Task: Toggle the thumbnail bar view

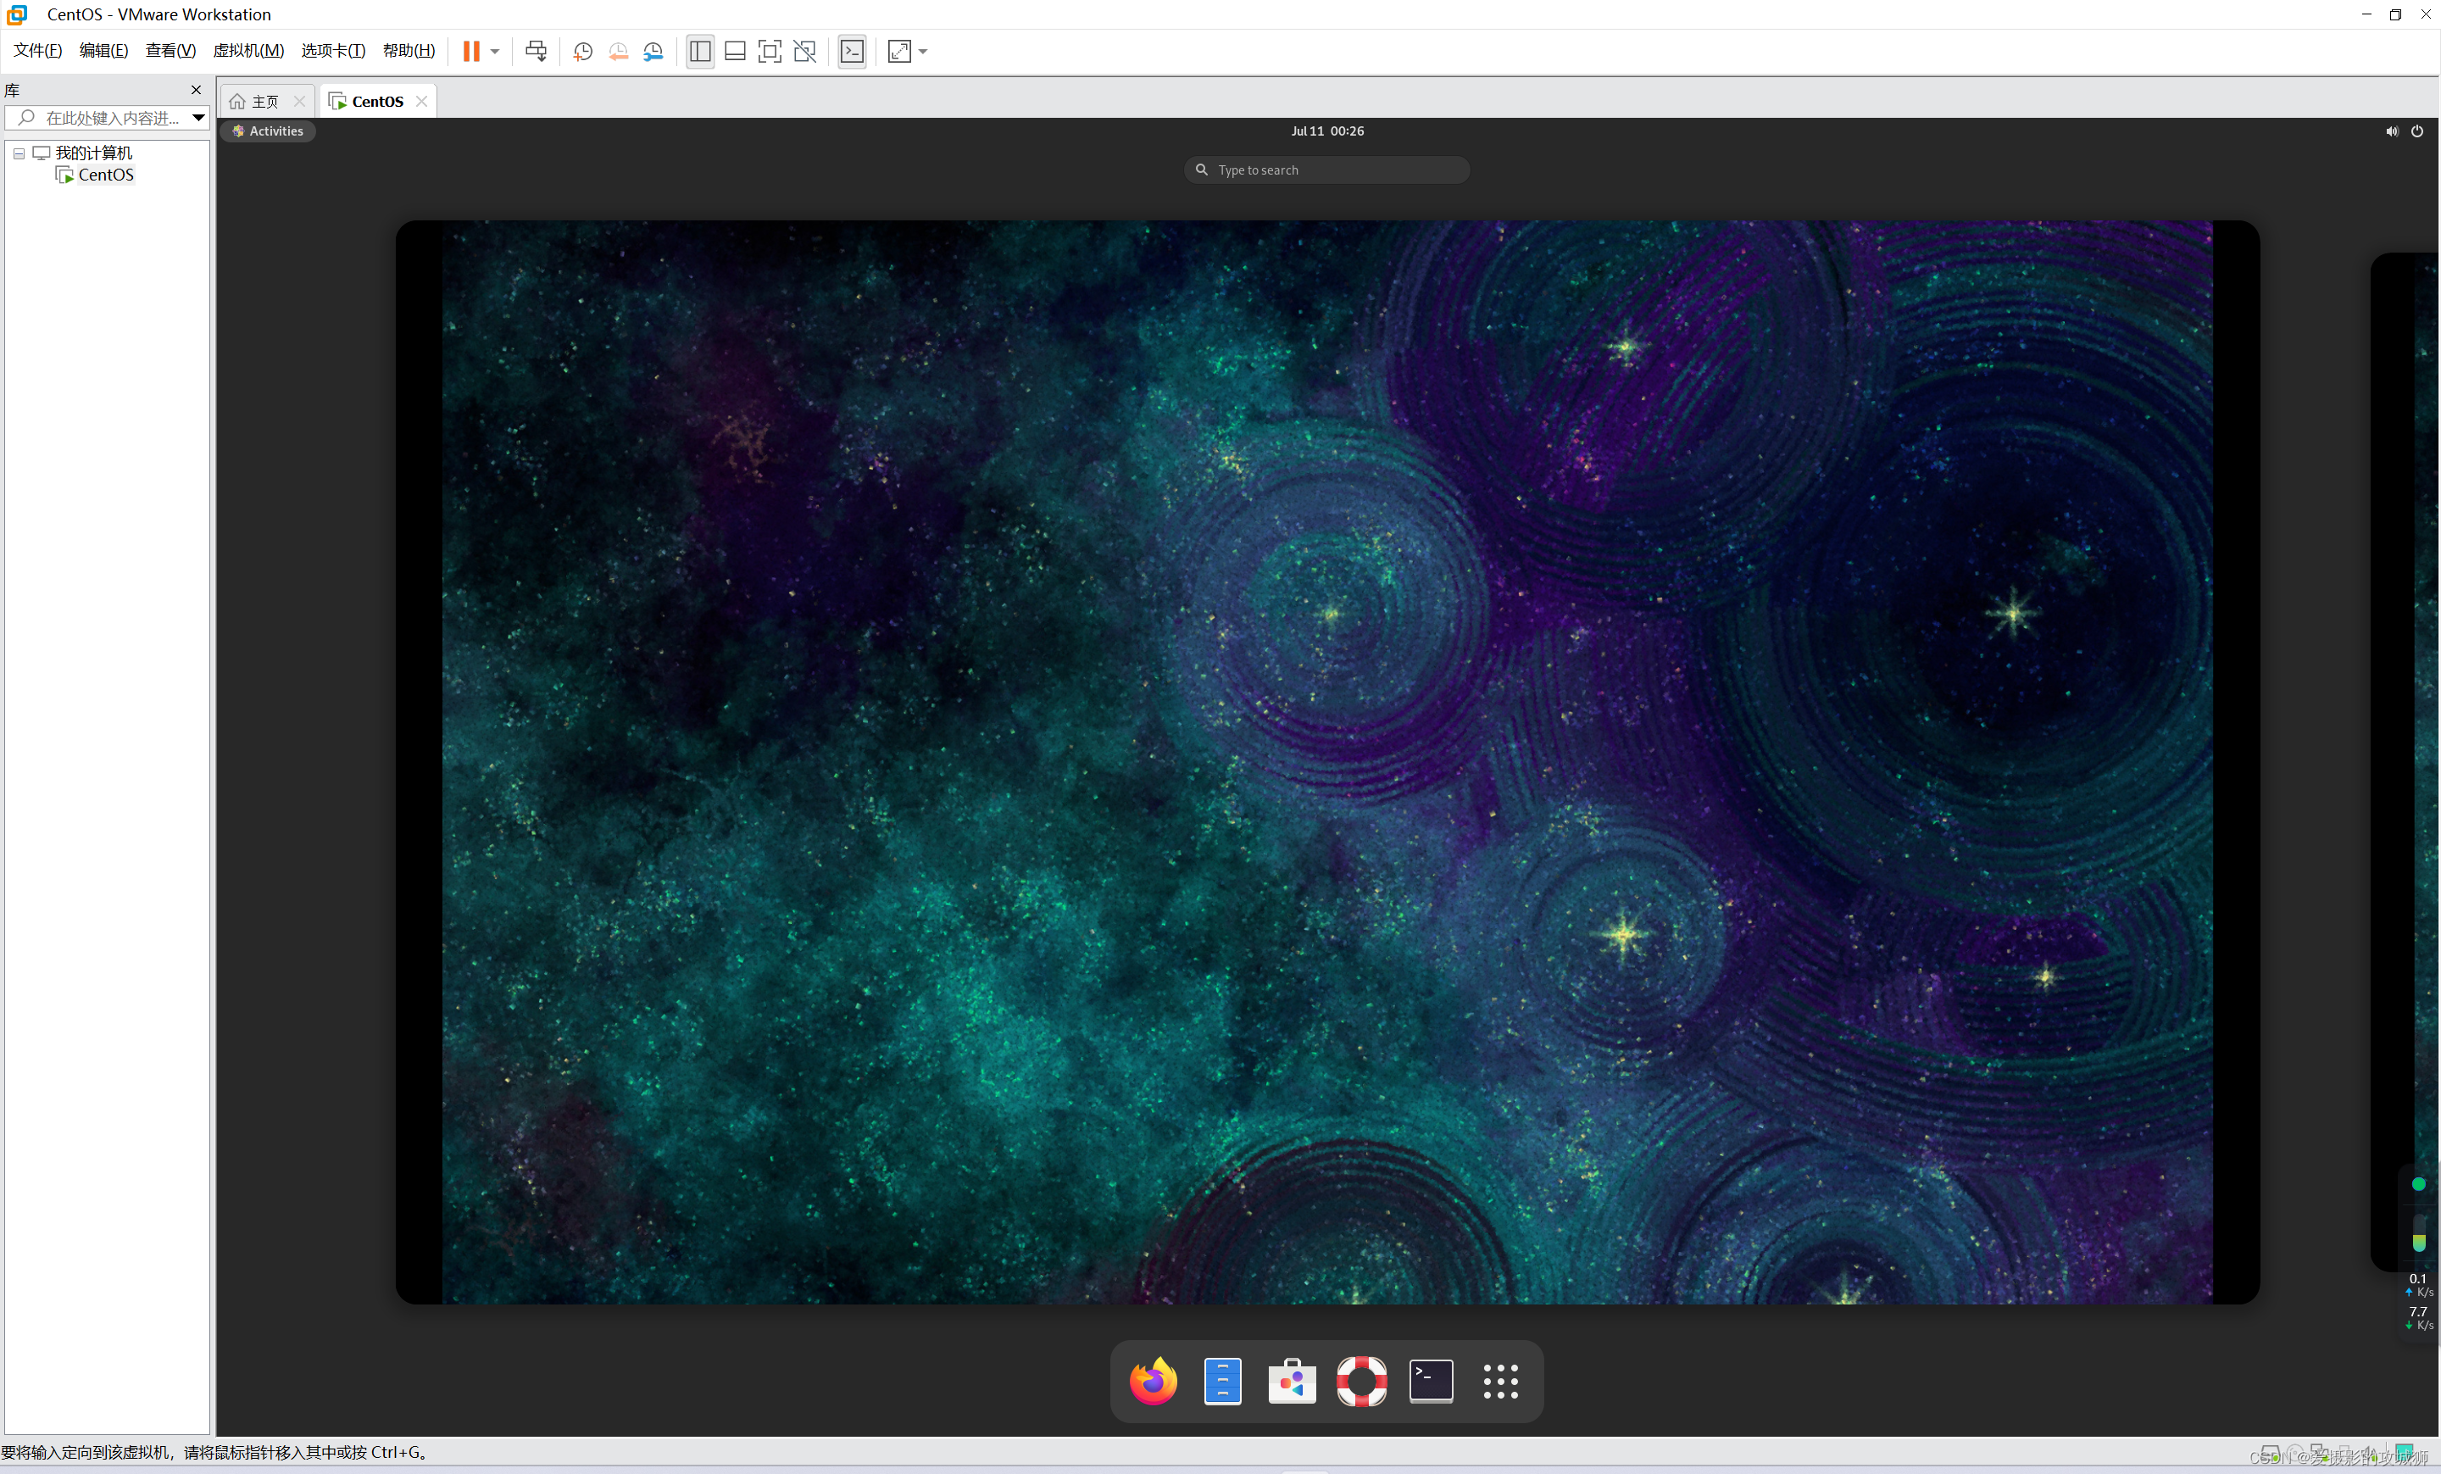Action: (x=735, y=52)
